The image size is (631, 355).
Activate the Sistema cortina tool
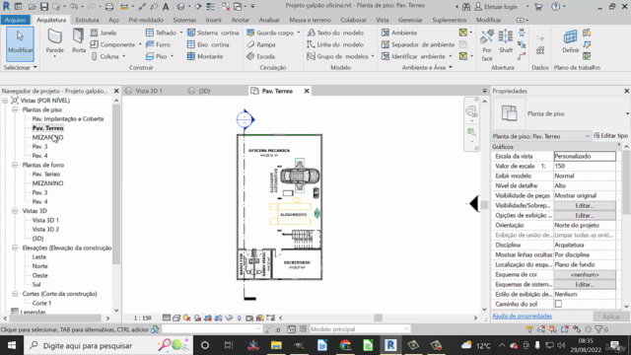click(213, 33)
